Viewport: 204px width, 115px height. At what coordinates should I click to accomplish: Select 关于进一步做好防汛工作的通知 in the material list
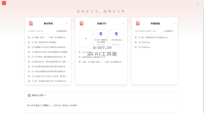tap(44, 42)
